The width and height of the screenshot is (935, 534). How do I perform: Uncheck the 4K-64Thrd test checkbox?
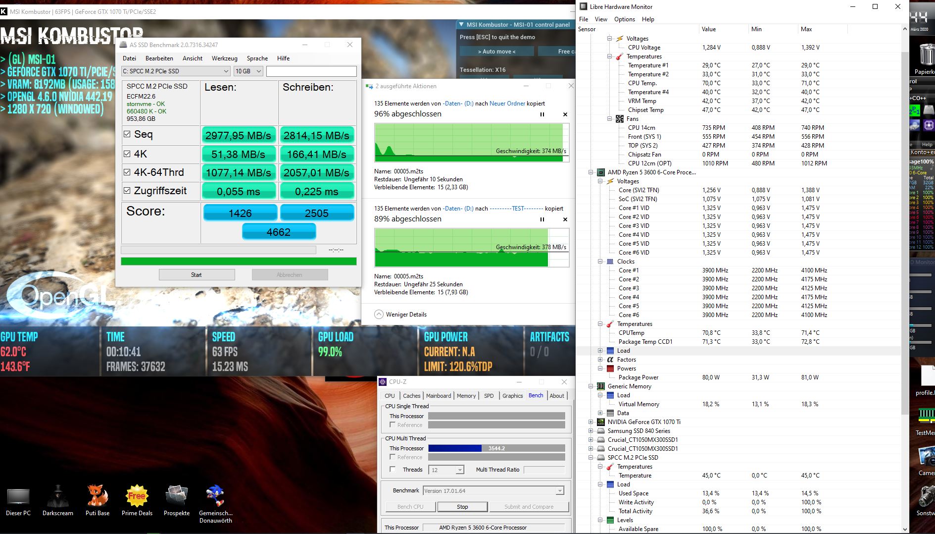click(x=127, y=172)
